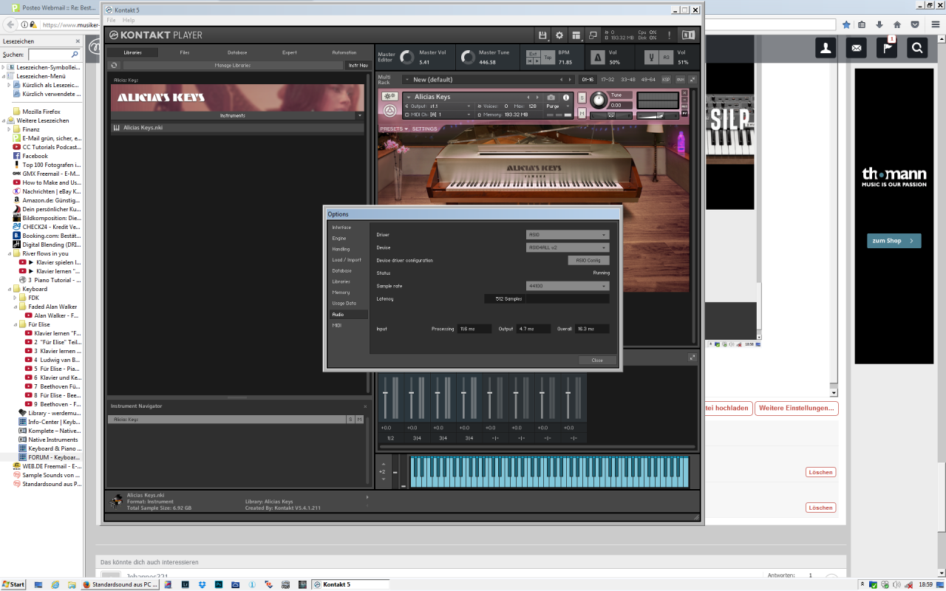
Task: Open the Purge dropdown in instrument header
Action: click(557, 106)
